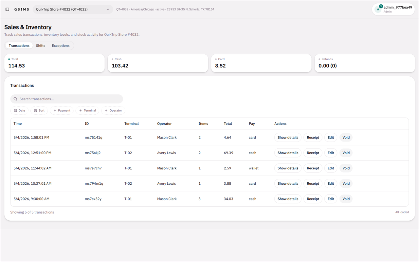Image resolution: width=419 pixels, height=262 pixels.
Task: Click the wallet payment cell
Action: click(x=254, y=168)
